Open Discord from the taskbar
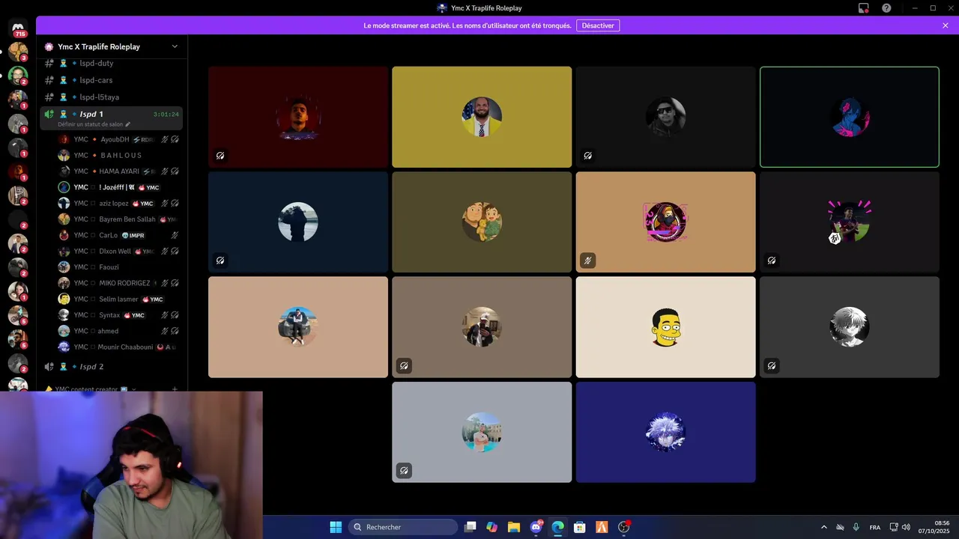959x539 pixels. coord(536,527)
